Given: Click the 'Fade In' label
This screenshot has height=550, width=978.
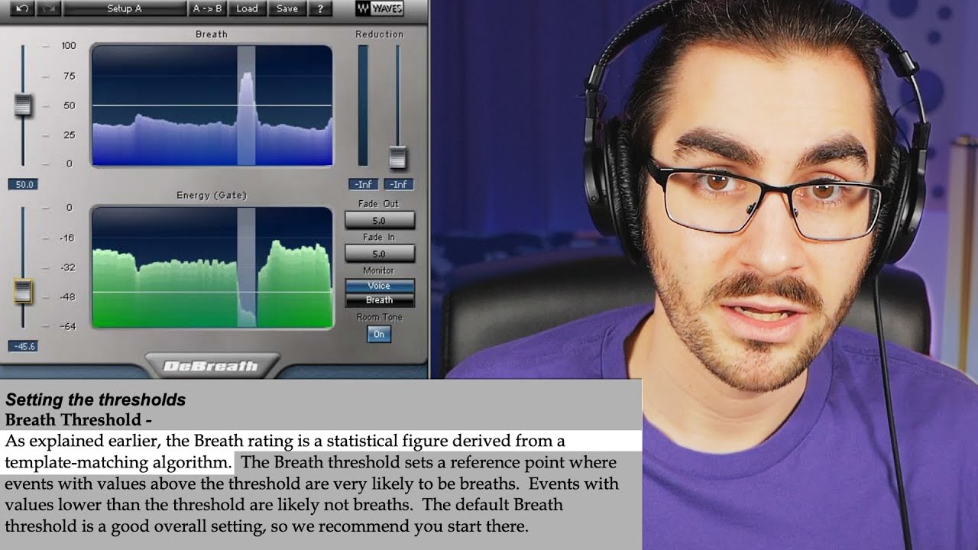Looking at the screenshot, I should (380, 237).
